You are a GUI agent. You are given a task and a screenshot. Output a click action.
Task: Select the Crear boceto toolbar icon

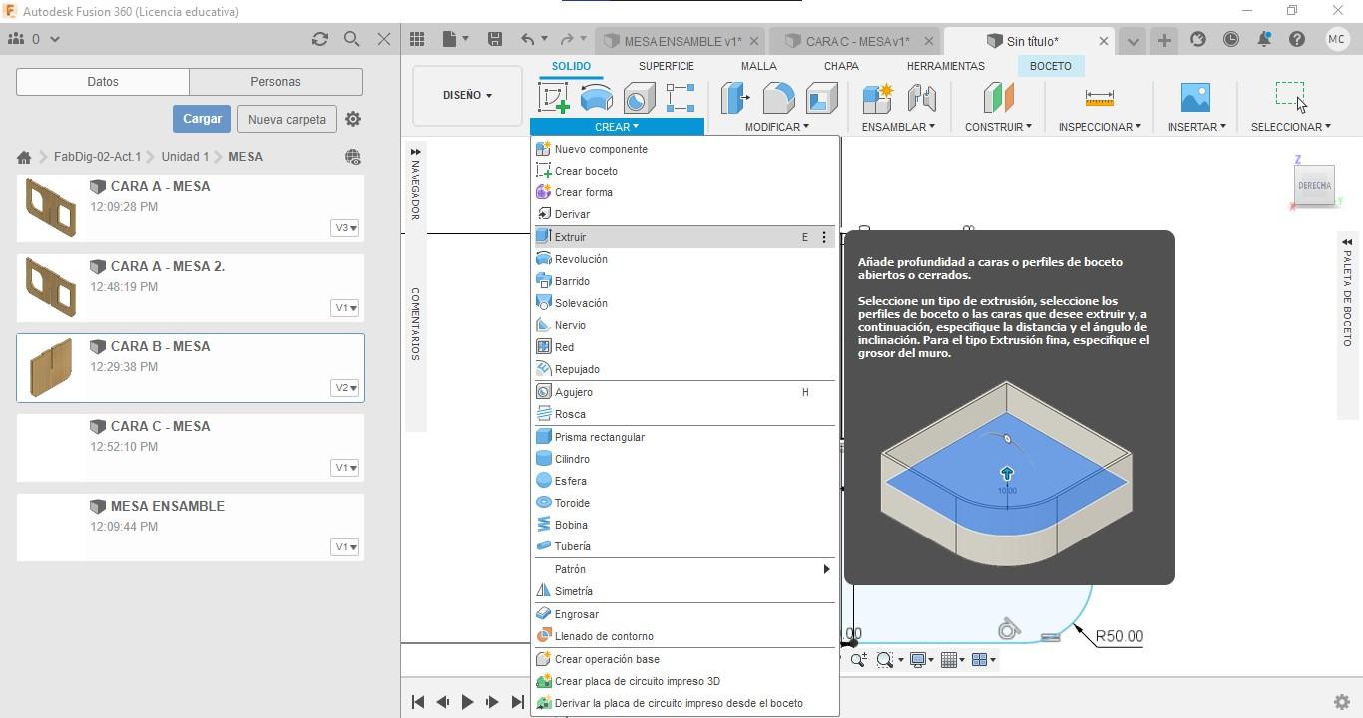(554, 98)
